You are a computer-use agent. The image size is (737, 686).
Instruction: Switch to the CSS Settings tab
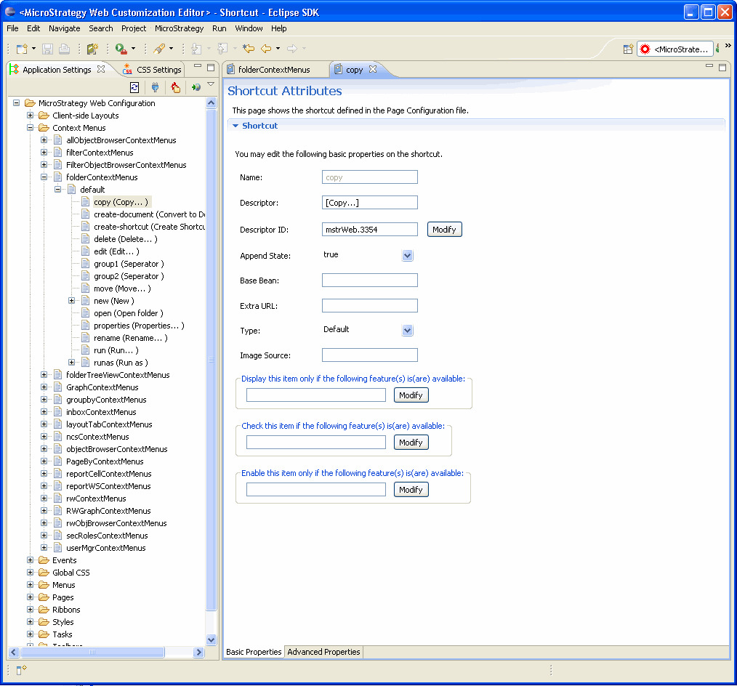coord(153,70)
